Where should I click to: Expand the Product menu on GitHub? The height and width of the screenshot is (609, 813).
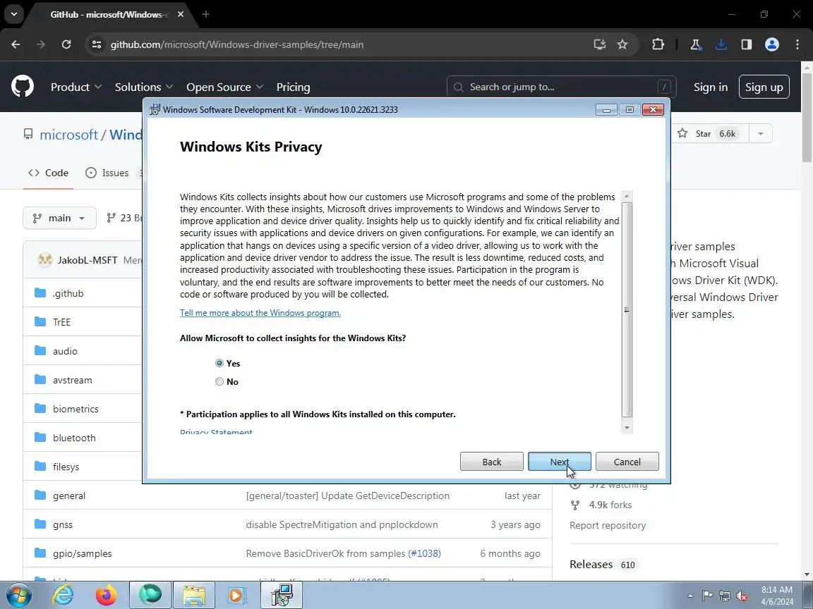[76, 87]
